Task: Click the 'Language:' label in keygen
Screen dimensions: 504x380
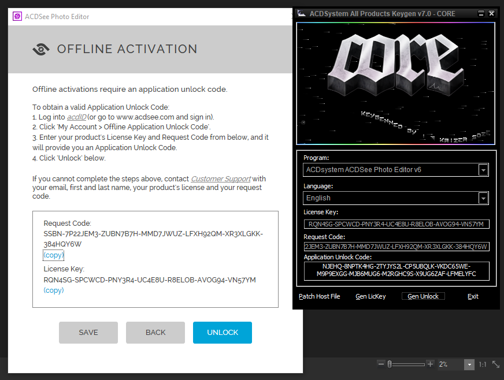Action: (318, 186)
